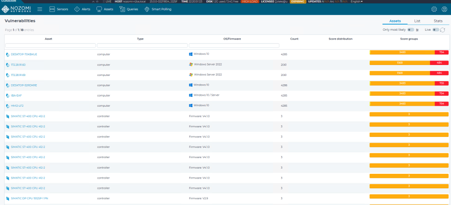The height and width of the screenshot is (205, 451).
Task: Click the Windows Server logo in the 172.28.91.60 row
Action: coord(191,64)
